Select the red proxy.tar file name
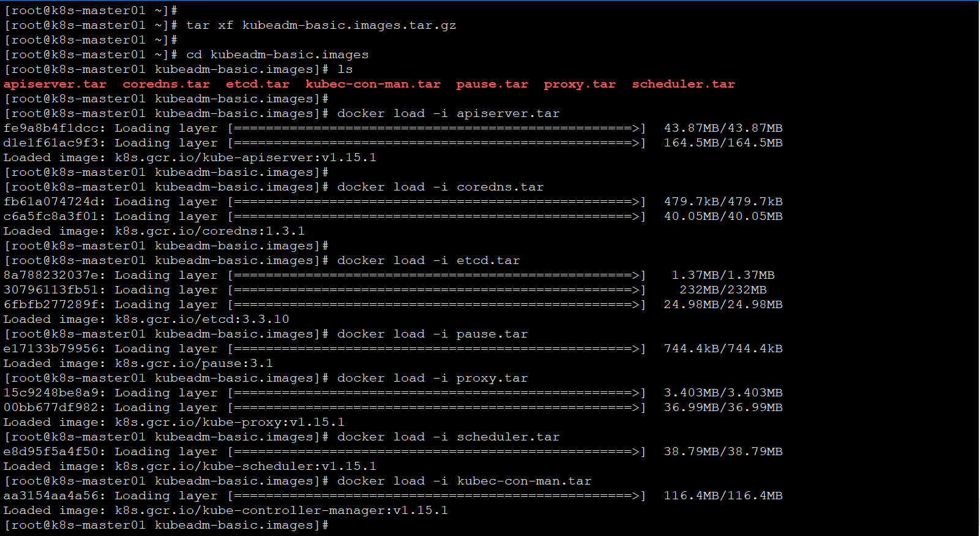This screenshot has width=980, height=536. pyautogui.click(x=580, y=84)
